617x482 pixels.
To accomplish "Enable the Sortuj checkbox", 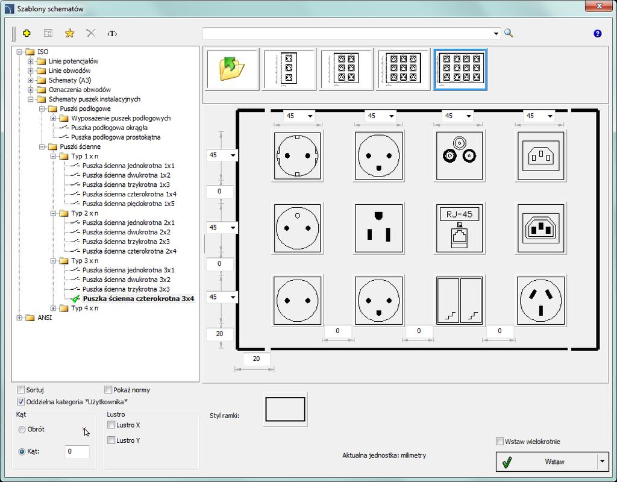I will coord(21,390).
